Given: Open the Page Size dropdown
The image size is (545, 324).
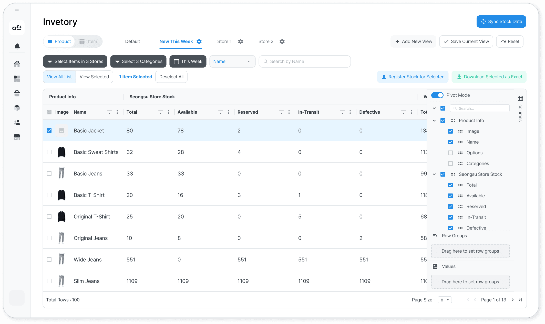Looking at the screenshot, I should (445, 300).
